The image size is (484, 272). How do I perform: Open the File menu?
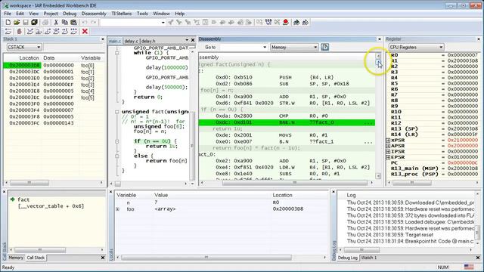click(x=8, y=14)
